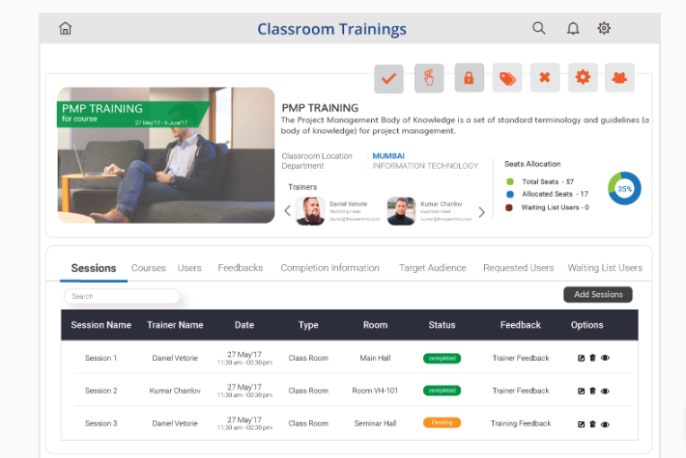Open the Users tab
The width and height of the screenshot is (686, 458).
(189, 268)
